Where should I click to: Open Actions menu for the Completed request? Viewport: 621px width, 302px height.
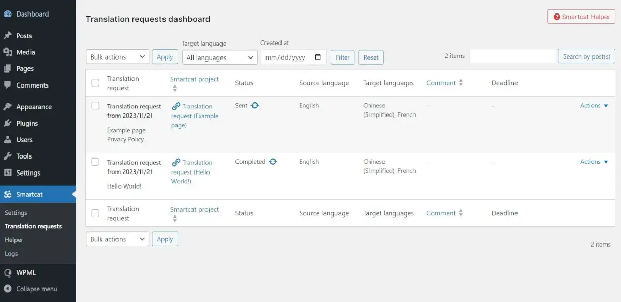(x=594, y=162)
